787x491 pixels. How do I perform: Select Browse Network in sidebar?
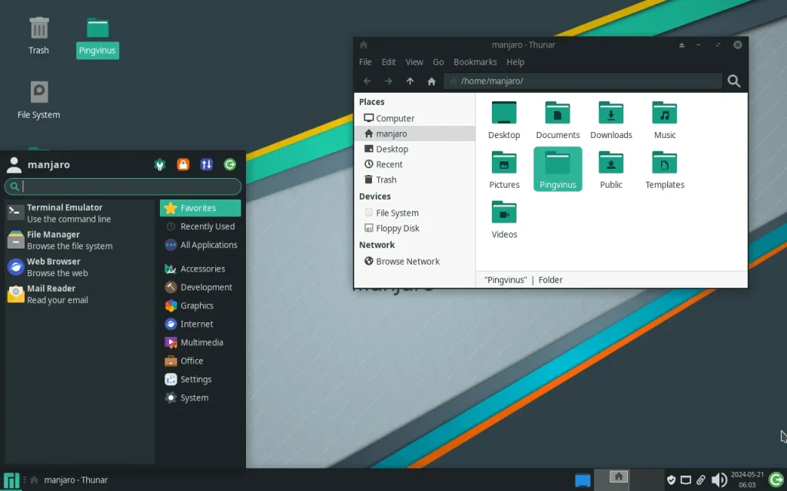(414, 262)
